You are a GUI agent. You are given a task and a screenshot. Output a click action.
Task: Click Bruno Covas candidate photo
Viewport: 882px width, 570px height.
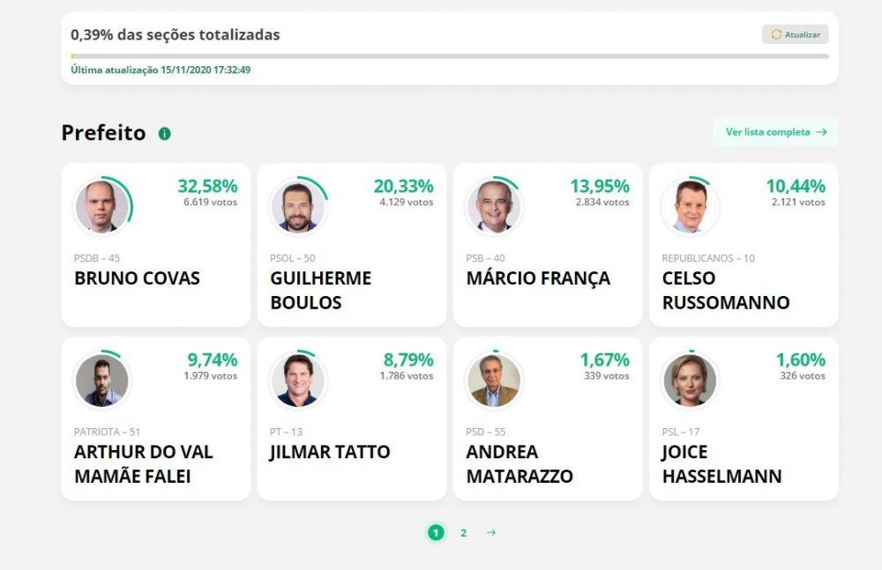[x=102, y=207]
